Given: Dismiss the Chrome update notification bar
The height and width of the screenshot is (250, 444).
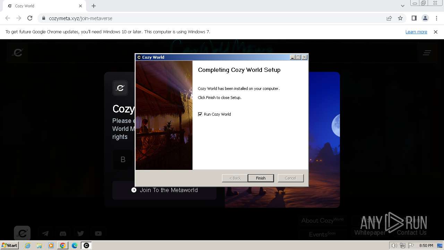Looking at the screenshot, I should click(x=436, y=32).
